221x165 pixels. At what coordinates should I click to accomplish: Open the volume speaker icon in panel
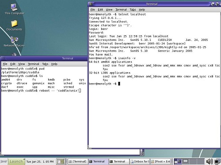tap(210, 161)
